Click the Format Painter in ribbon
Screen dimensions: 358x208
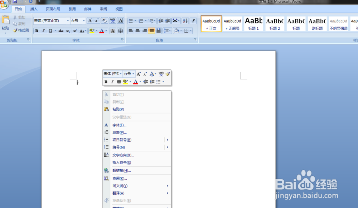(x=21, y=30)
